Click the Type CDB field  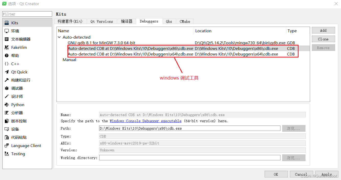[202, 136]
